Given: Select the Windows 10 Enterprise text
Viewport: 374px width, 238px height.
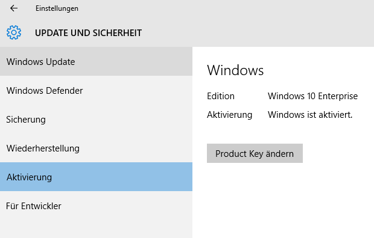Looking at the screenshot, I should pos(312,96).
